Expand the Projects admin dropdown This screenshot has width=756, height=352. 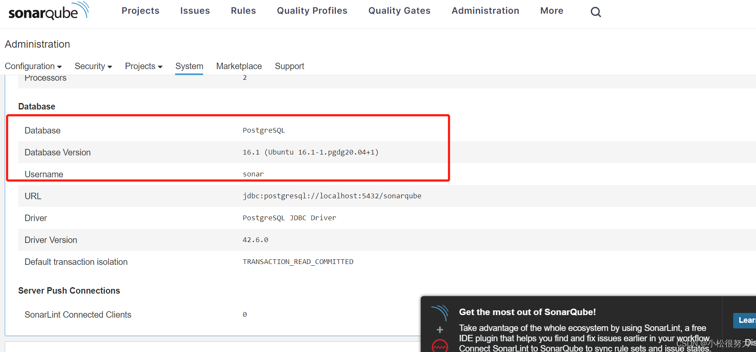[x=144, y=66]
